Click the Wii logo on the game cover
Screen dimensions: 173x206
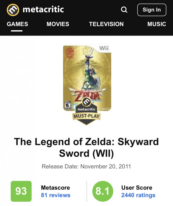coord(104,48)
